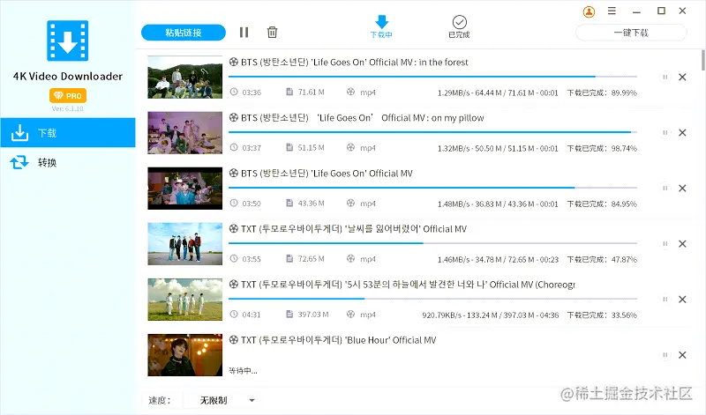Click the 89.99% progress bar
This screenshot has height=415, width=706.
(x=432, y=77)
